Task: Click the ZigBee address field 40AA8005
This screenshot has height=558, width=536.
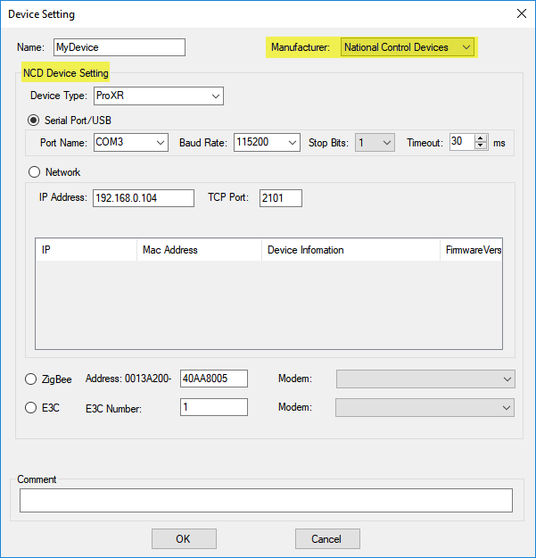Action: tap(214, 379)
